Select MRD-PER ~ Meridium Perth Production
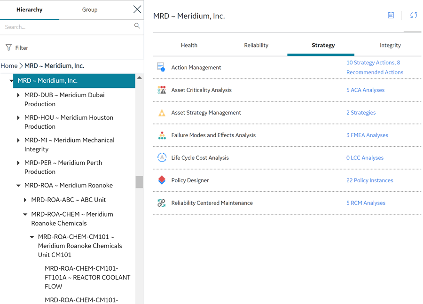Image resolution: width=423 pixels, height=304 pixels. (63, 167)
